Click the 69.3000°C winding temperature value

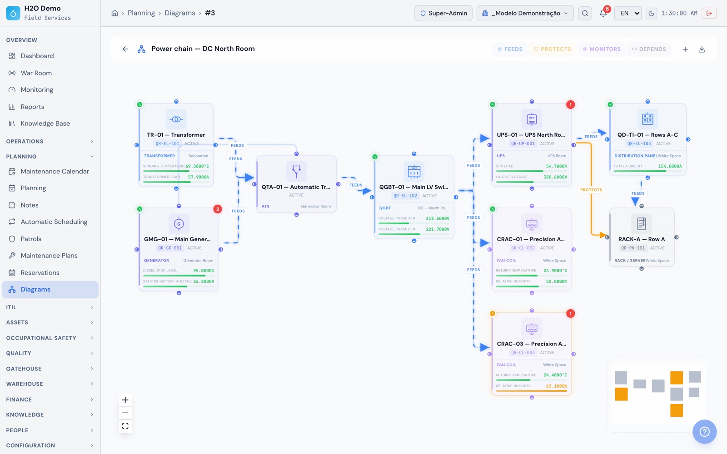[197, 166]
